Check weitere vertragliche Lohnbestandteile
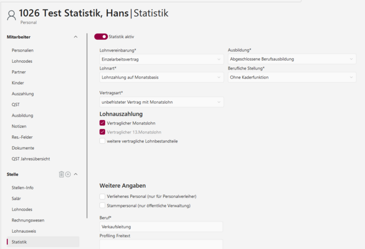Screen dimensions: 365x249 click(102, 141)
